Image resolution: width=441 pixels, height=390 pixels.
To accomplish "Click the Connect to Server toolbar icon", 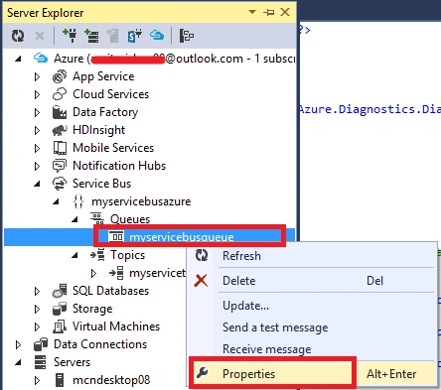I will coord(91,36).
